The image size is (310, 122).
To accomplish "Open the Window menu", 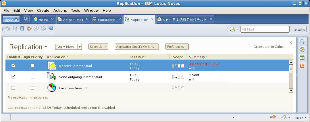I will [91, 10].
